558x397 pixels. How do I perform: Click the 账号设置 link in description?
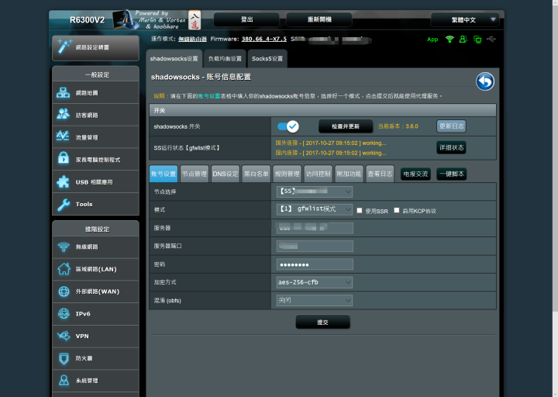pos(209,96)
